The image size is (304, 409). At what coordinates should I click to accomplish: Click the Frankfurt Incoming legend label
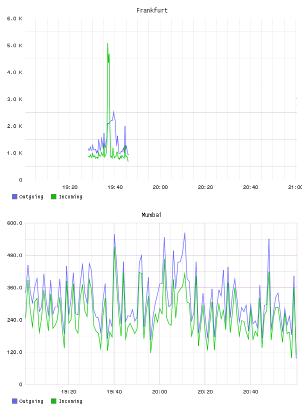70,197
